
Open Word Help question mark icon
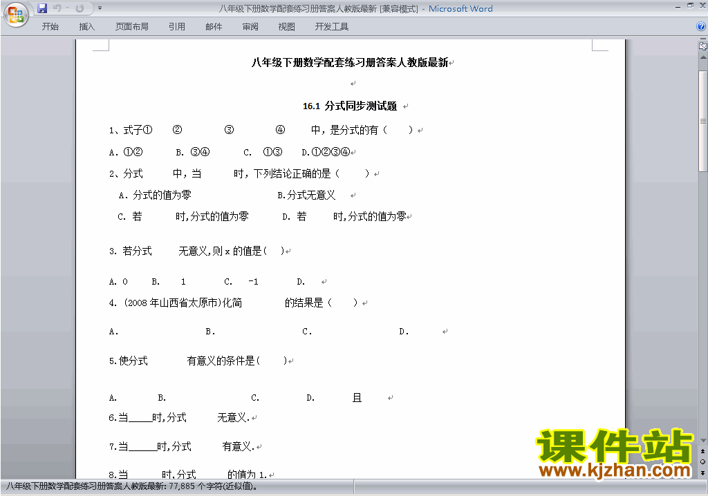pyautogui.click(x=701, y=27)
